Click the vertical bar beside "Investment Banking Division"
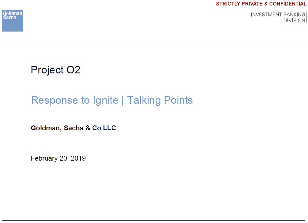This screenshot has width=308, height=223. (x=306, y=17)
